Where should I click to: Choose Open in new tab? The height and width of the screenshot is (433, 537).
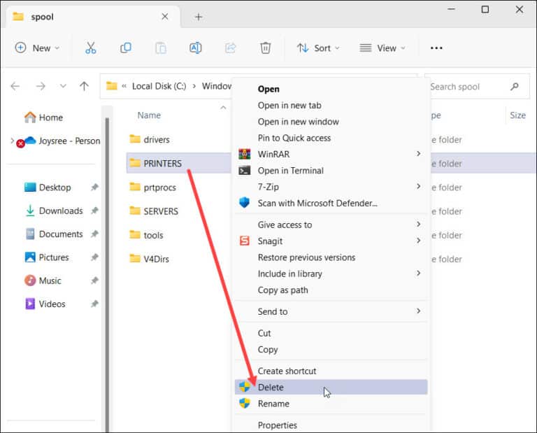click(x=331, y=106)
